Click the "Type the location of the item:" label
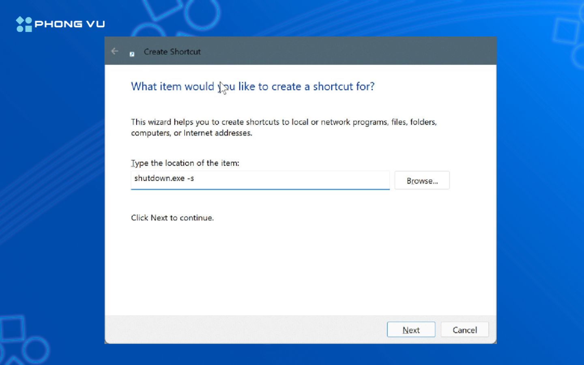Screen dimensions: 584x365 [x=185, y=163]
